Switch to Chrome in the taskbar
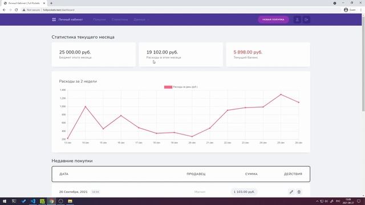Viewport: 365px width, 205px height. 51,201
